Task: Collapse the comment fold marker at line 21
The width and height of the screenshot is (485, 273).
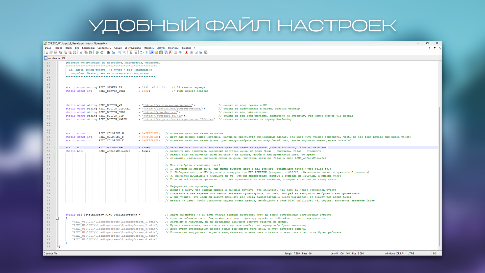Action: [58, 77]
